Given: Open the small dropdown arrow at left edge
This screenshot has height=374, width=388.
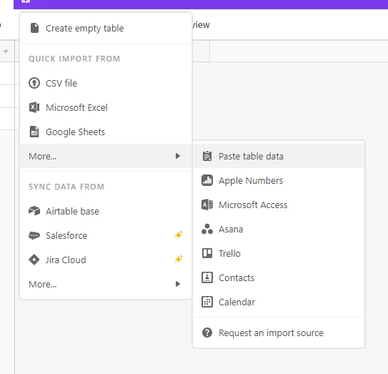Looking at the screenshot, I should (x=6, y=51).
